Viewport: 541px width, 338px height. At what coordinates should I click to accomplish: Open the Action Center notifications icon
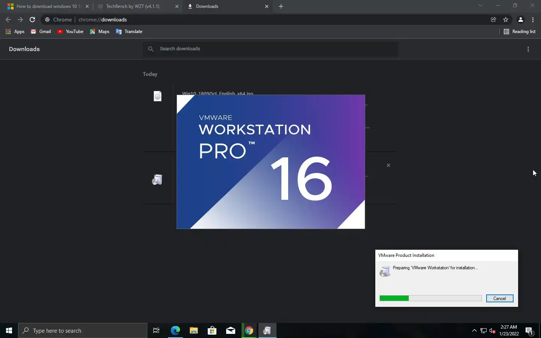coord(529,330)
